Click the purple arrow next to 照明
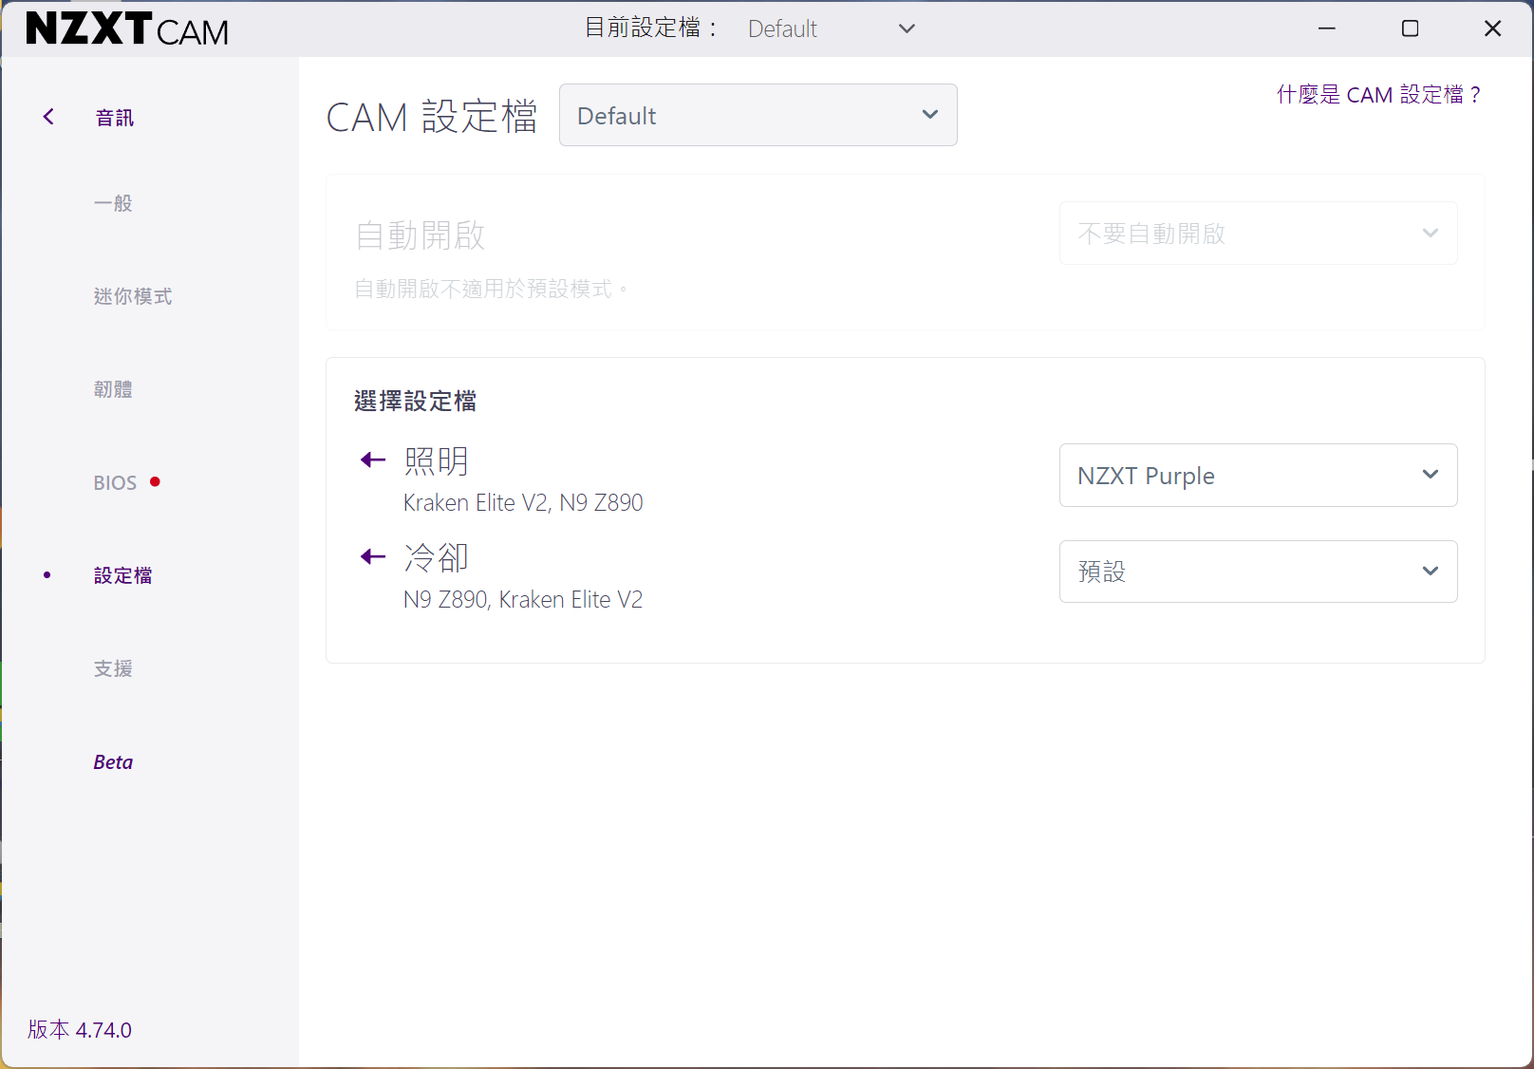Image resolution: width=1534 pixels, height=1069 pixels. coord(373,460)
